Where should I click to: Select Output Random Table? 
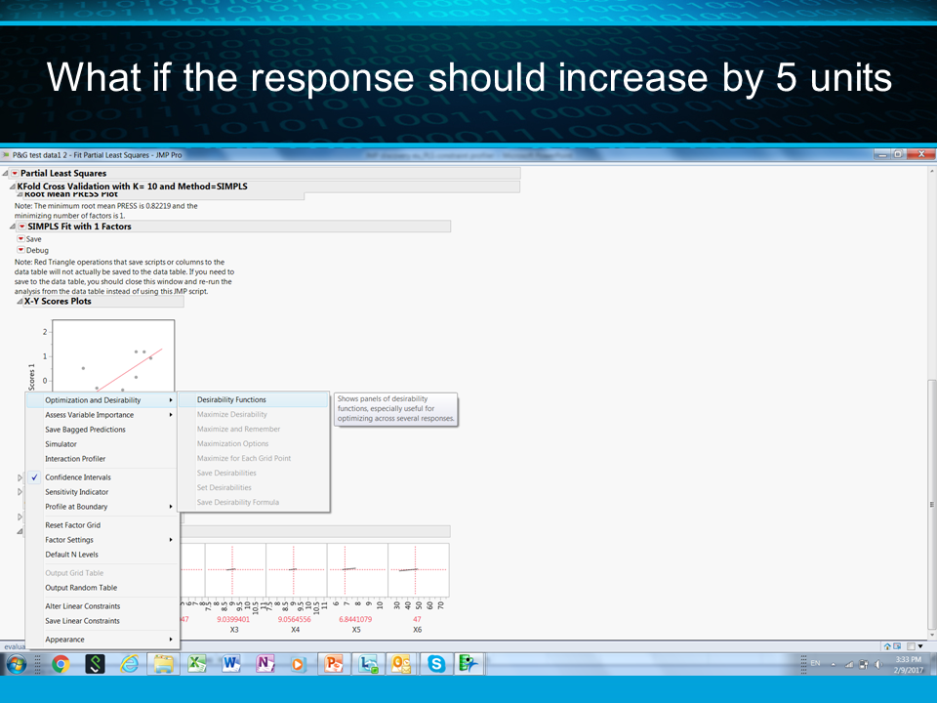point(80,587)
